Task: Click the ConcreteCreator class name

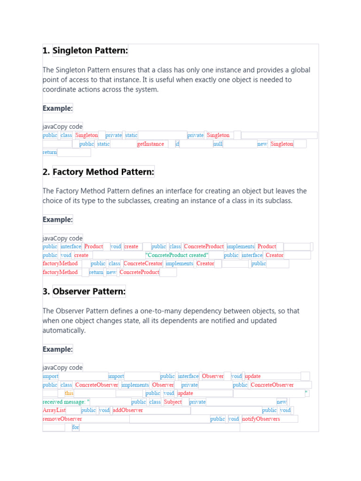Action: 143,264
